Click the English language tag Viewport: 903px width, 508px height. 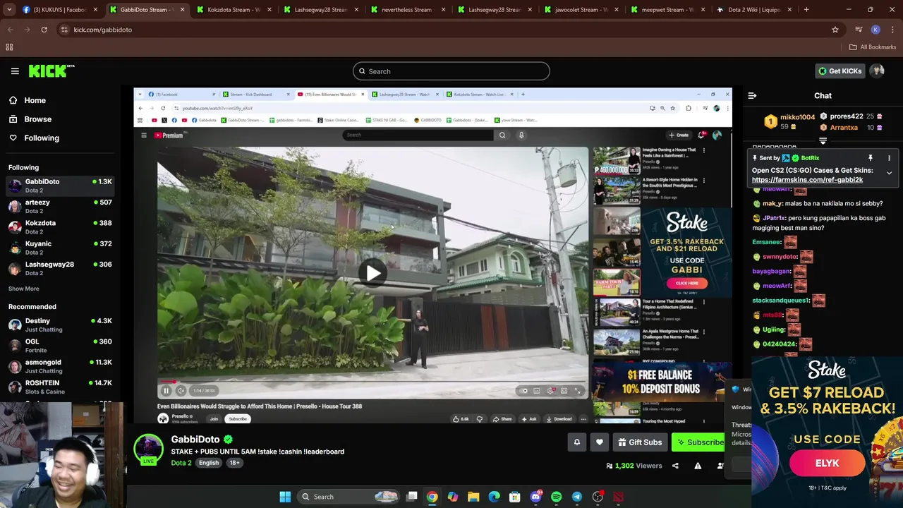pyautogui.click(x=208, y=463)
